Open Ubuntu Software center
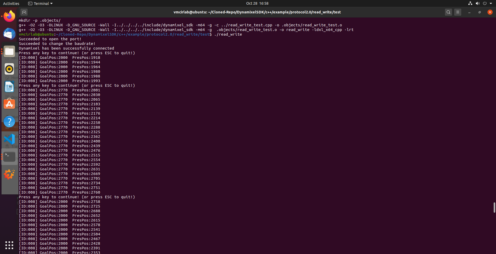This screenshot has width=496, height=254. [x=9, y=104]
